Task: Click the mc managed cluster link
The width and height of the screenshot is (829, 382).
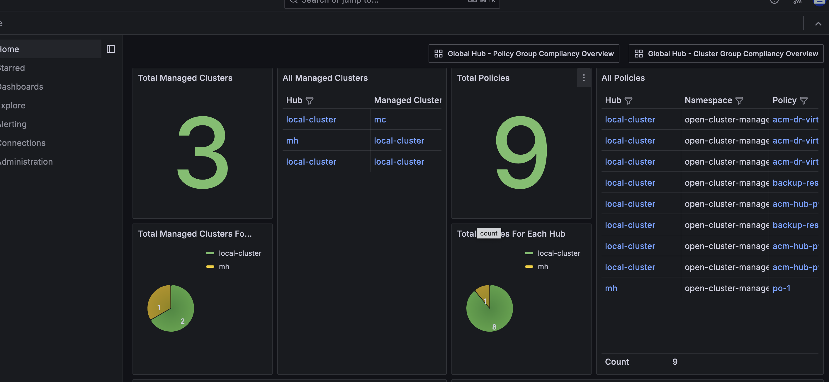Action: pyautogui.click(x=380, y=120)
